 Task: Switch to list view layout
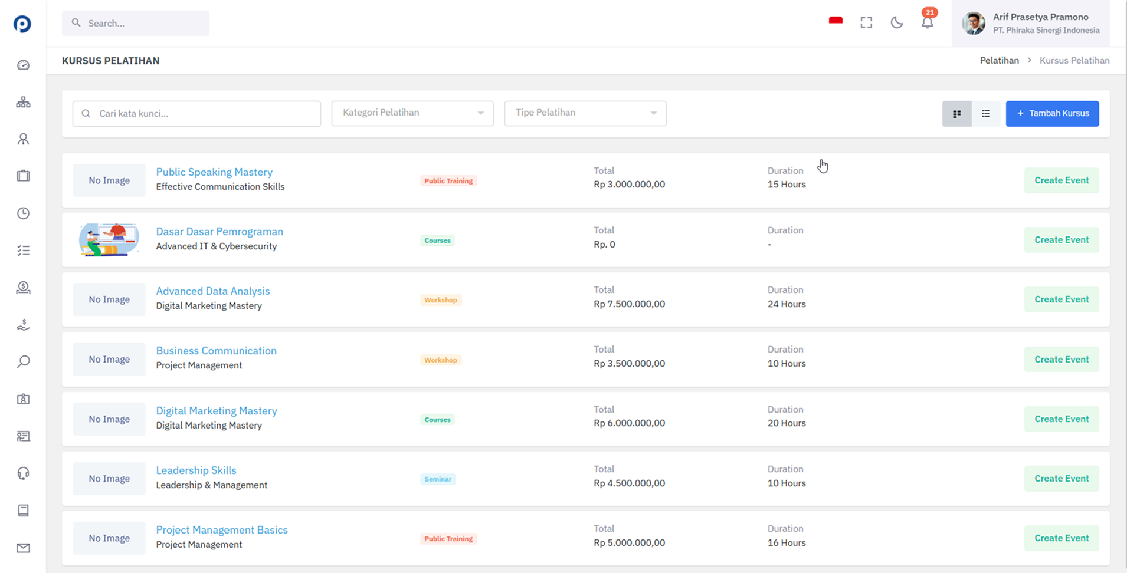[986, 114]
